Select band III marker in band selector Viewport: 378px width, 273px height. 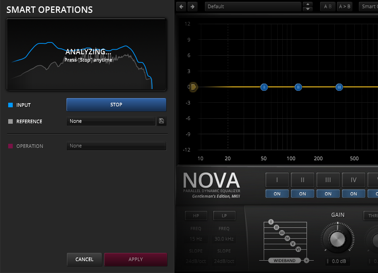click(x=282, y=233)
